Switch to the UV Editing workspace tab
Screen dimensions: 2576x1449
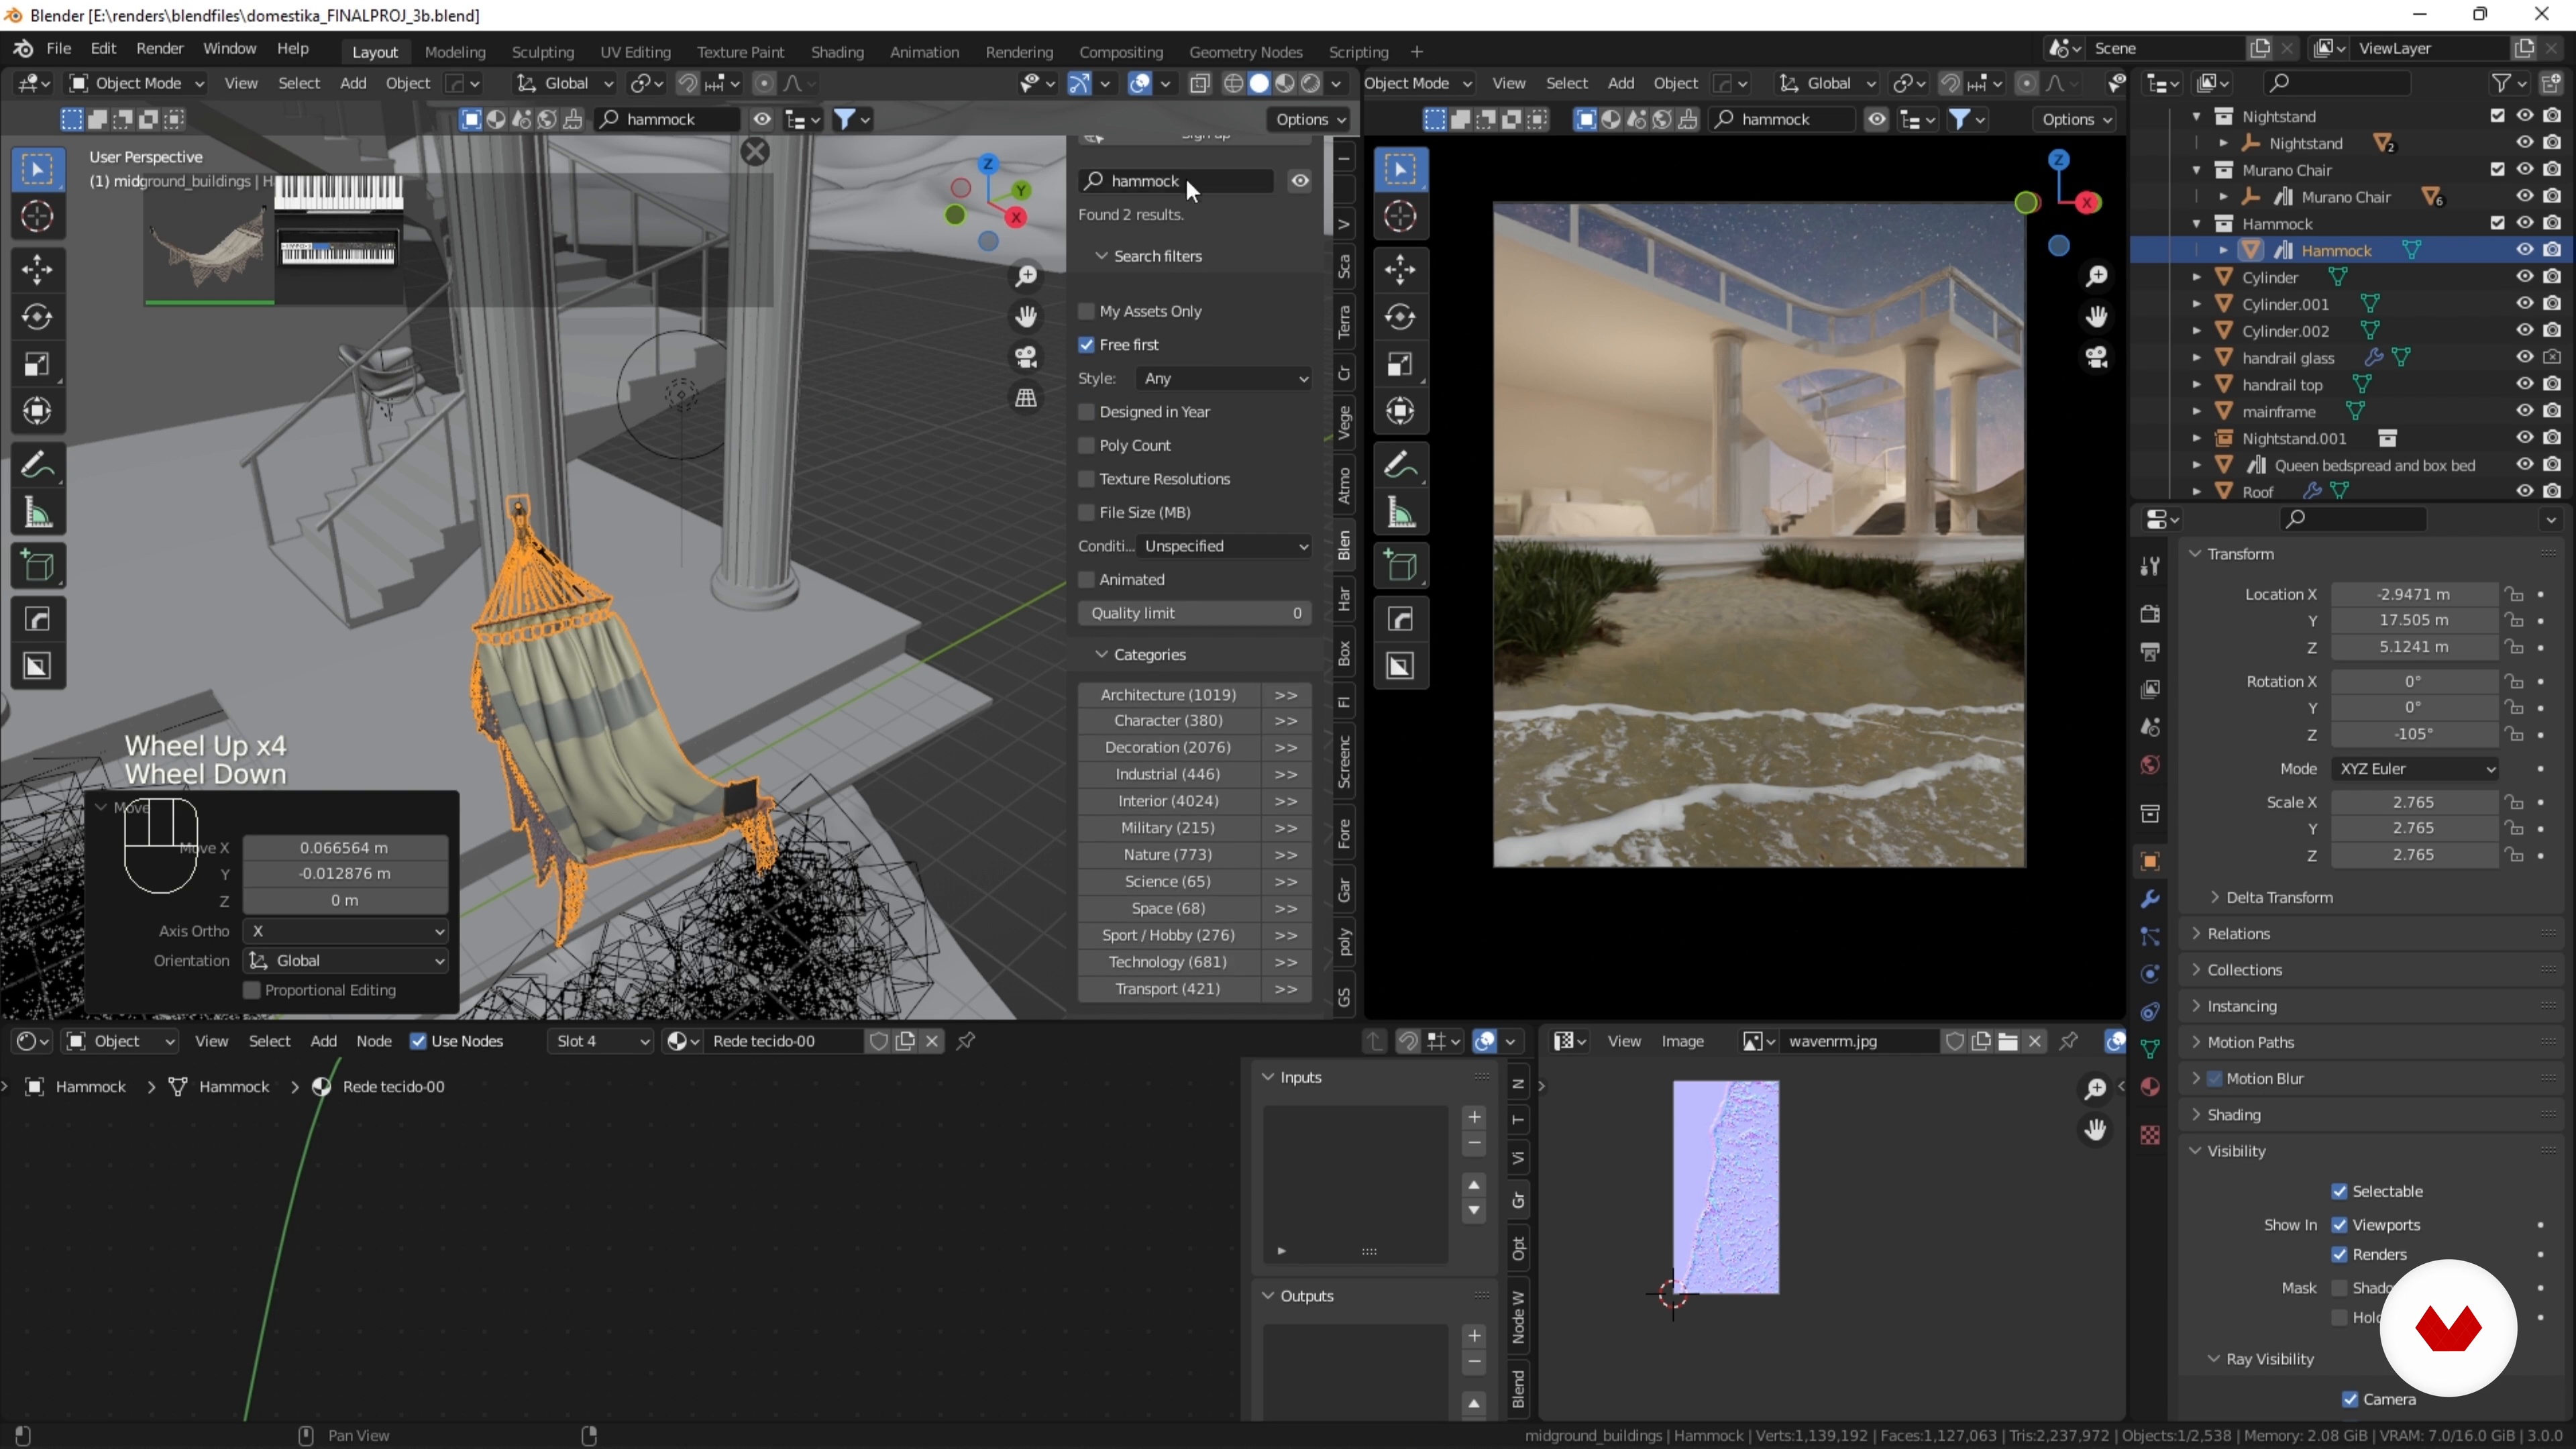click(635, 51)
